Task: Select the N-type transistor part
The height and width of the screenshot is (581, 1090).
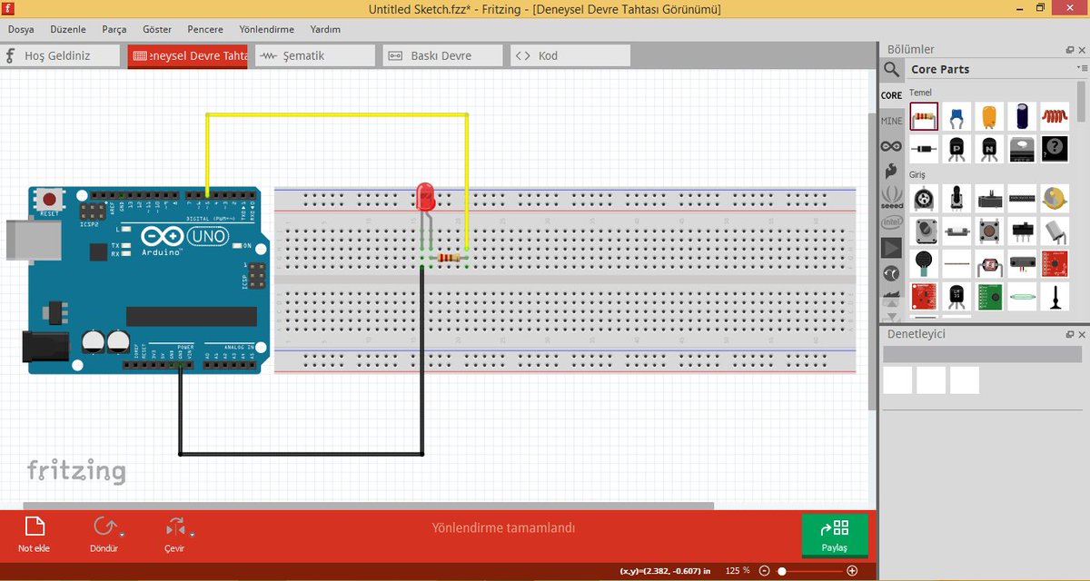Action: click(989, 149)
